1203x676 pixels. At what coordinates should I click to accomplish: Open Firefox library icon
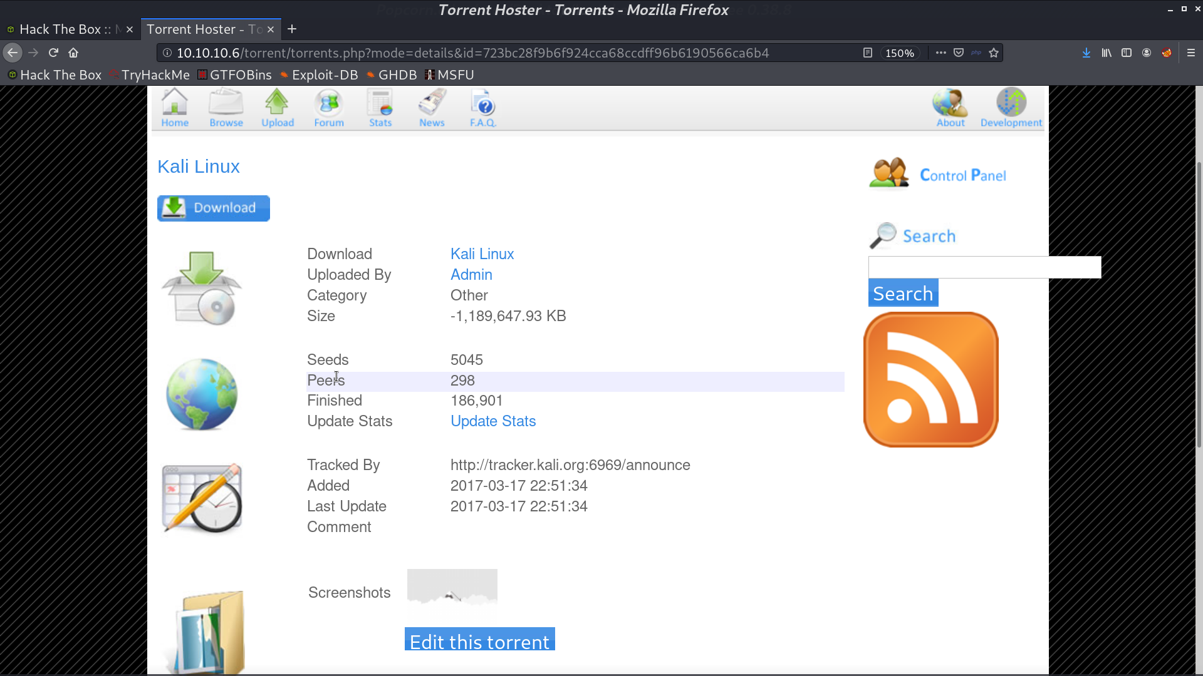click(x=1107, y=53)
